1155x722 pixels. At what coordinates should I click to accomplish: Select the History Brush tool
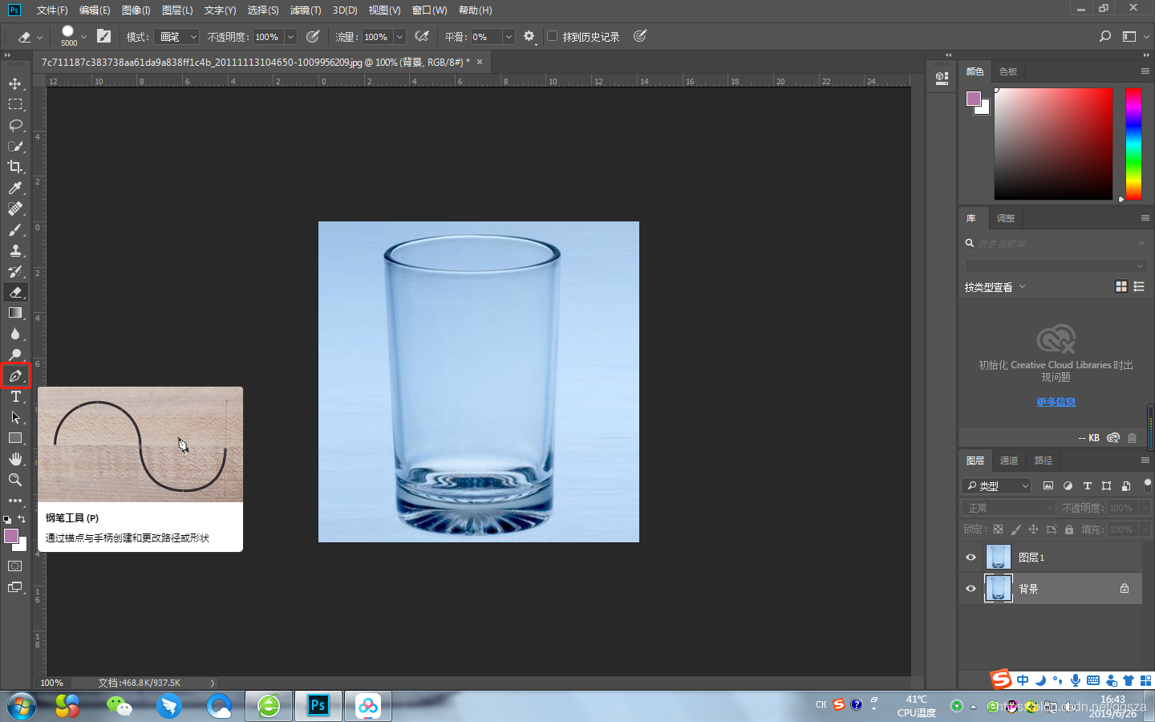tap(15, 271)
